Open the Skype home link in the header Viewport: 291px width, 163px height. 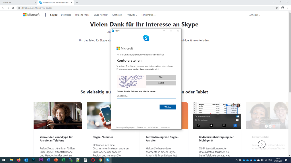(54, 15)
